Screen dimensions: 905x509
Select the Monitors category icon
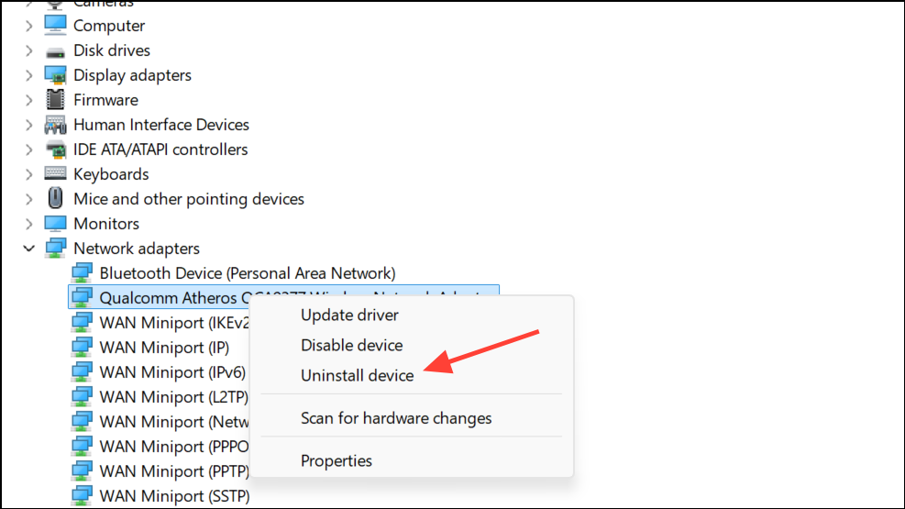coord(55,224)
